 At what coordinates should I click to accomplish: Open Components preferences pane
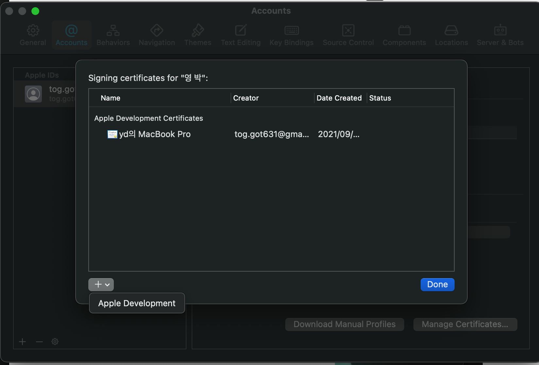point(404,35)
